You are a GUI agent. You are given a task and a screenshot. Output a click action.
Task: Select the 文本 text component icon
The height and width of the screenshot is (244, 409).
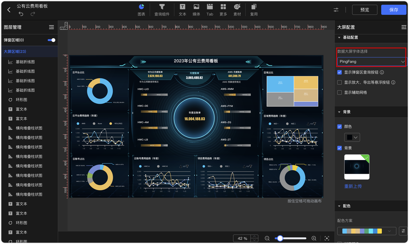[x=182, y=10]
